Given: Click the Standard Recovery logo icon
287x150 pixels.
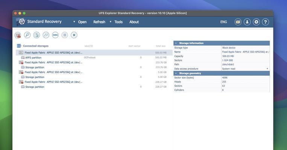Looking at the screenshot, I should pos(21,22).
